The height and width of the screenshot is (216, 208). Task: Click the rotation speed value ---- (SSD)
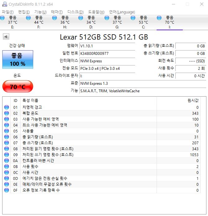tap(191, 61)
